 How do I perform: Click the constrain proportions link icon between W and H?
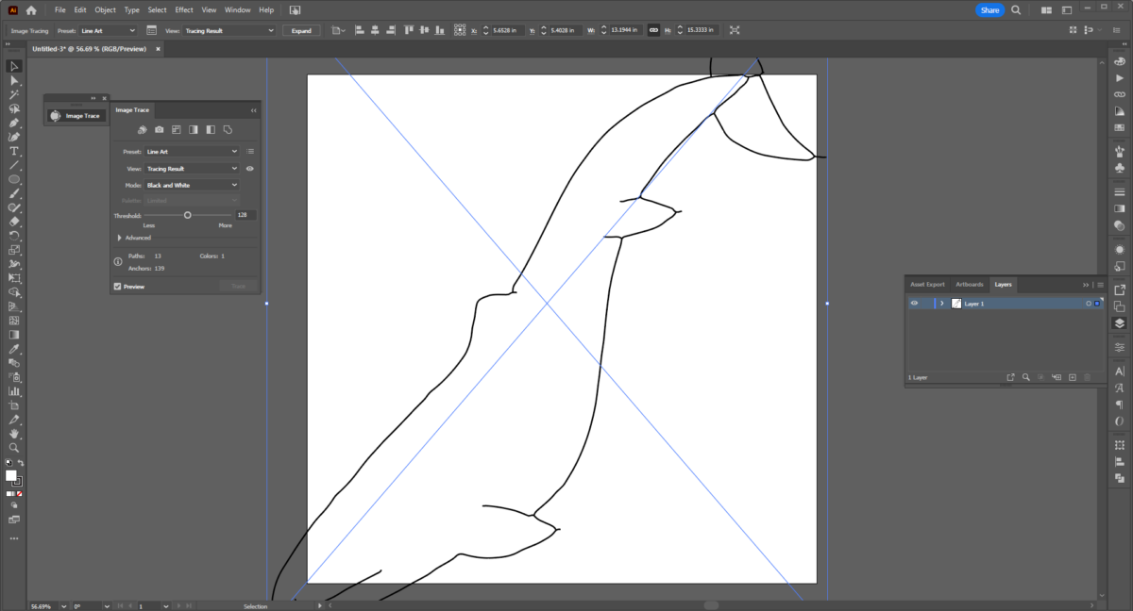coord(655,29)
